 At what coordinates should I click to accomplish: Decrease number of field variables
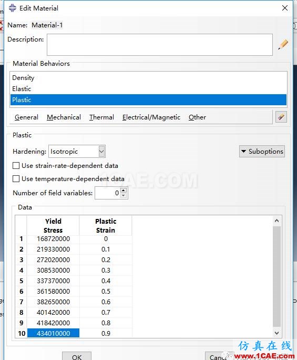click(124, 195)
